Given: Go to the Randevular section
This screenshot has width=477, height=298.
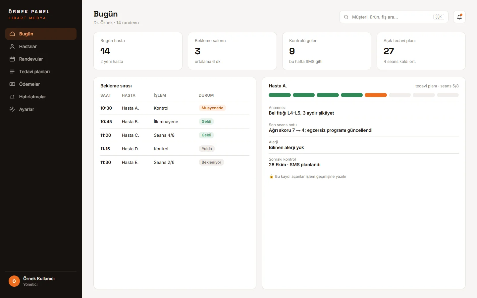Looking at the screenshot, I should coord(41,59).
